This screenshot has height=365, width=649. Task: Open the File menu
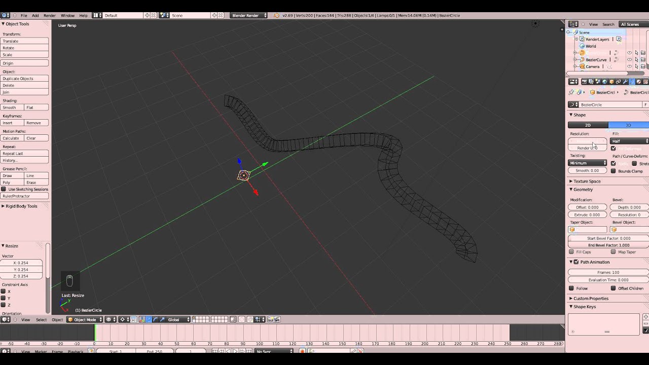(x=24, y=15)
